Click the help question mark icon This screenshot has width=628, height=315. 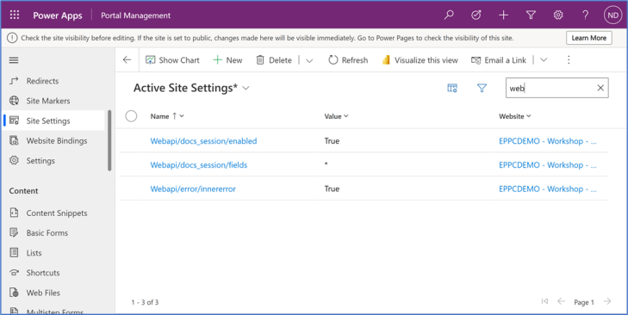pos(585,15)
